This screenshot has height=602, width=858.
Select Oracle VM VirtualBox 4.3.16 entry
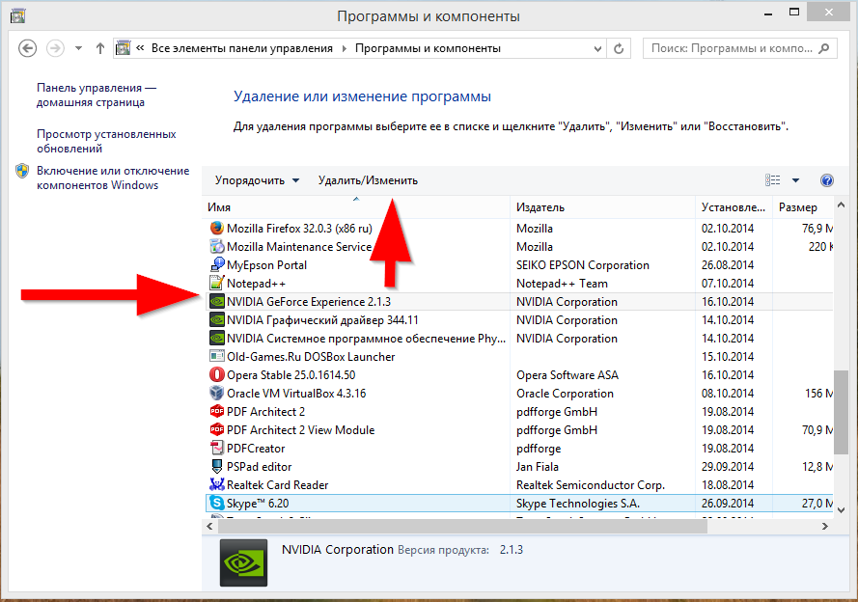click(296, 393)
